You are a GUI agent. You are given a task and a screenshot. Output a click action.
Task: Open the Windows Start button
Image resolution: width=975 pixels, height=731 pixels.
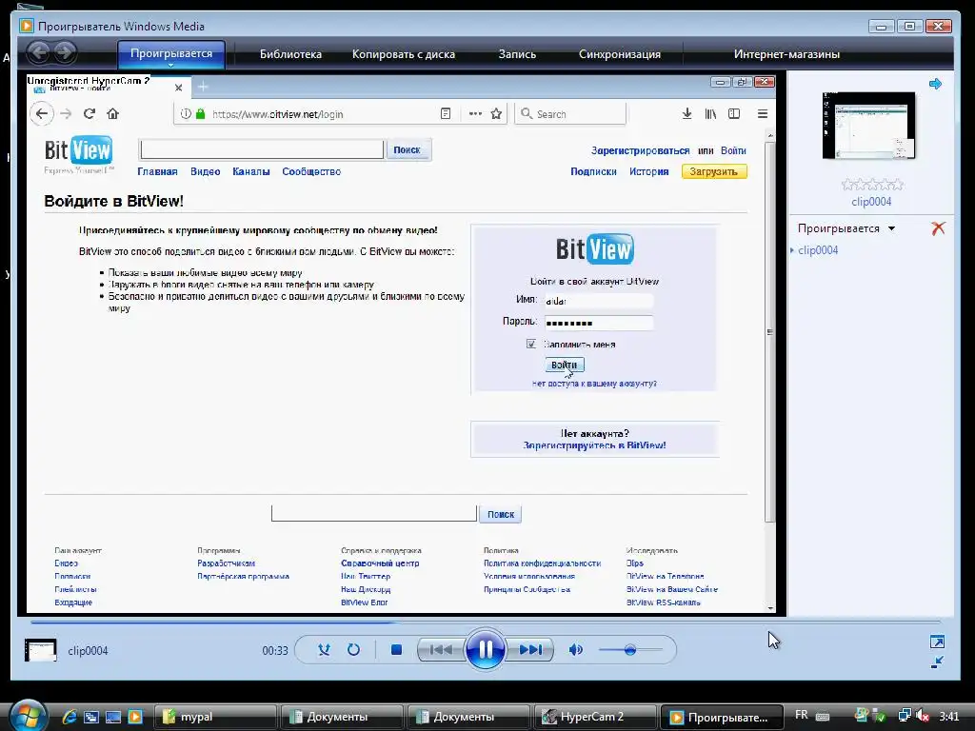tap(29, 716)
